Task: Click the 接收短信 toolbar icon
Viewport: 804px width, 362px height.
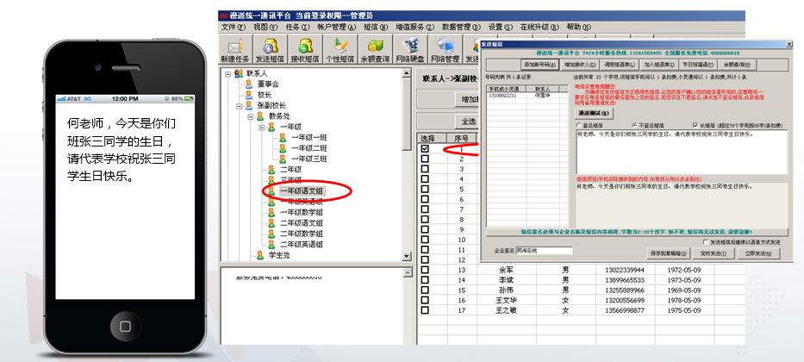Action: click(x=304, y=49)
